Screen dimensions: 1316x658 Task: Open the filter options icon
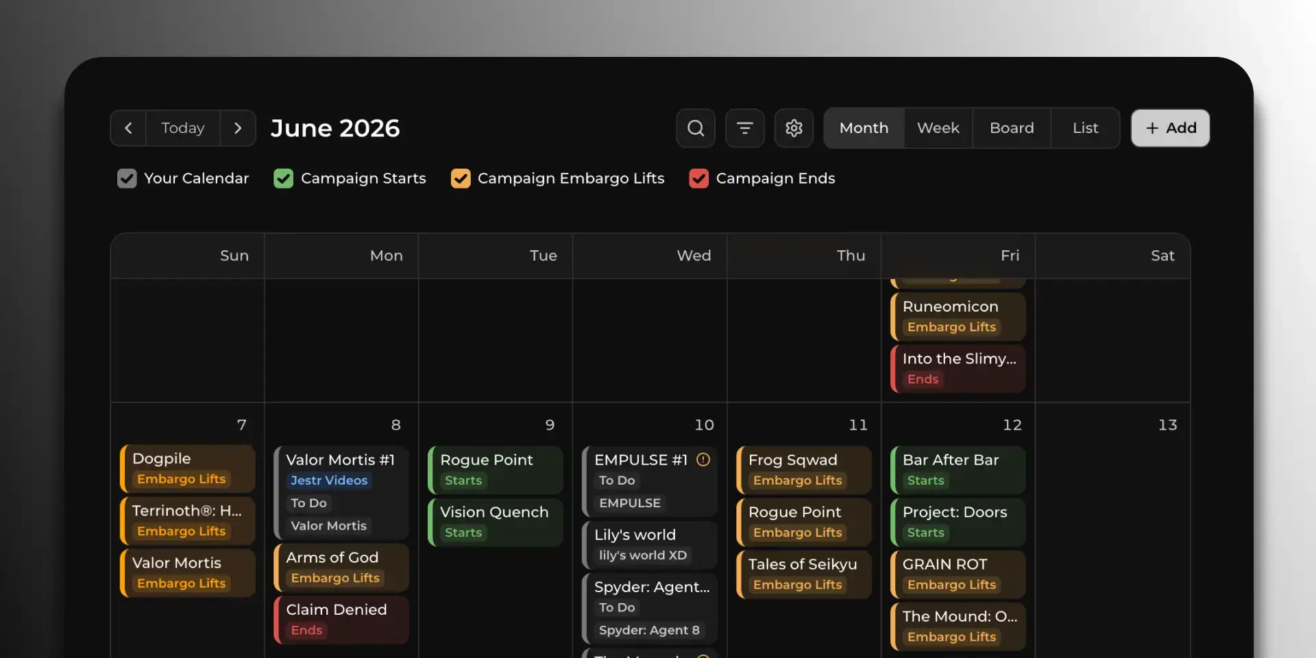click(x=745, y=128)
